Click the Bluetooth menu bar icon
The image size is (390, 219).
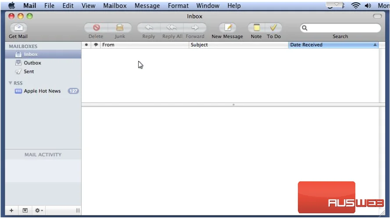(343, 5)
